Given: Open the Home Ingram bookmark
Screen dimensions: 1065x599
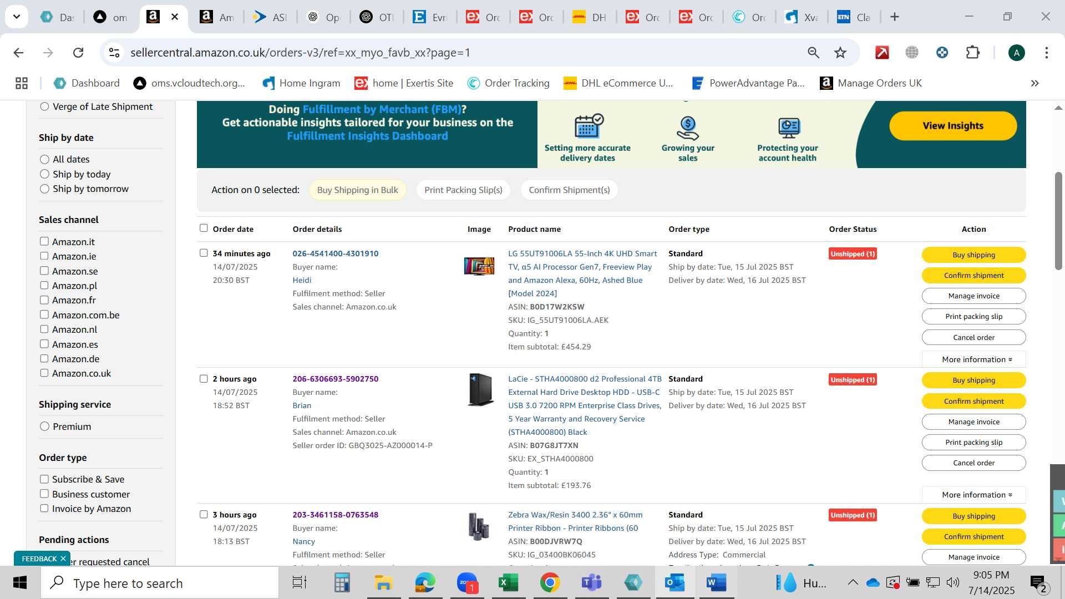Looking at the screenshot, I should pos(301,83).
